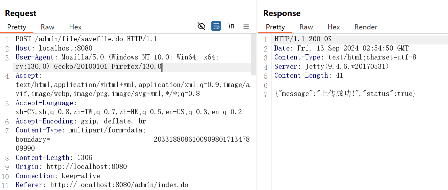Click the Content-Length: 1306 line
The image size is (448, 190).
point(54,158)
